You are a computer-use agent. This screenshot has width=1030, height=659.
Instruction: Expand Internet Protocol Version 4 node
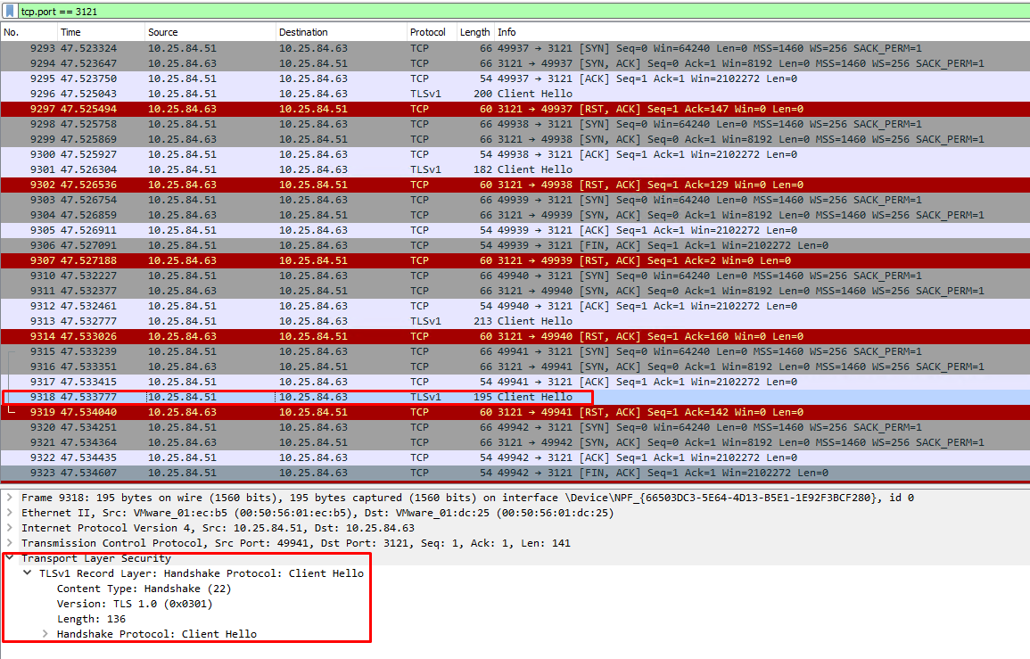(10, 528)
